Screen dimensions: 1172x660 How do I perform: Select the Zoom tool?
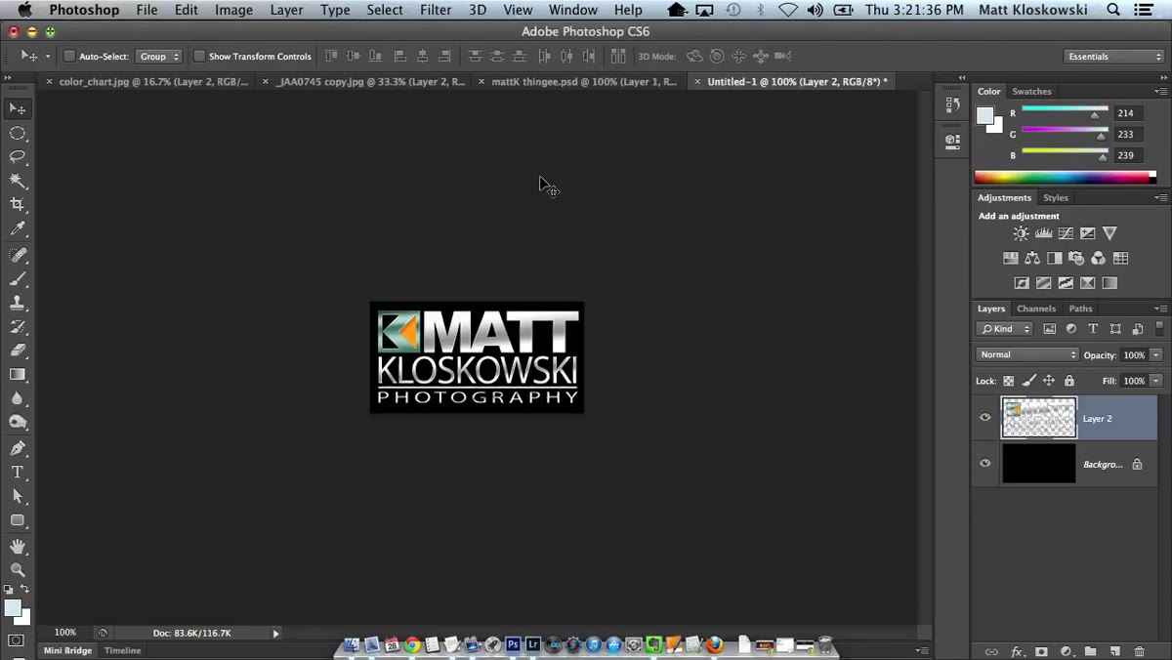click(x=18, y=570)
